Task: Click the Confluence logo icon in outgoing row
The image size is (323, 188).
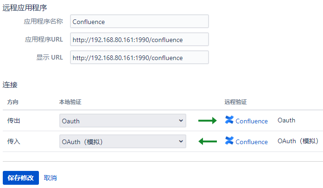Action: point(229,120)
